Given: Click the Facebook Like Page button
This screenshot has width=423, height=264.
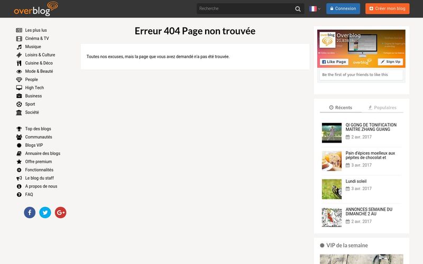Looking at the screenshot, I should (334, 62).
